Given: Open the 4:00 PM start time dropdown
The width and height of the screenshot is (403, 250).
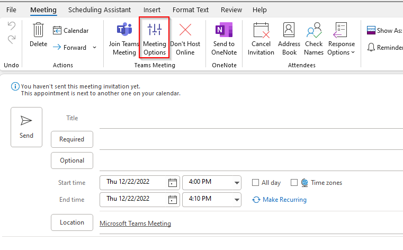Looking at the screenshot, I should [237, 183].
